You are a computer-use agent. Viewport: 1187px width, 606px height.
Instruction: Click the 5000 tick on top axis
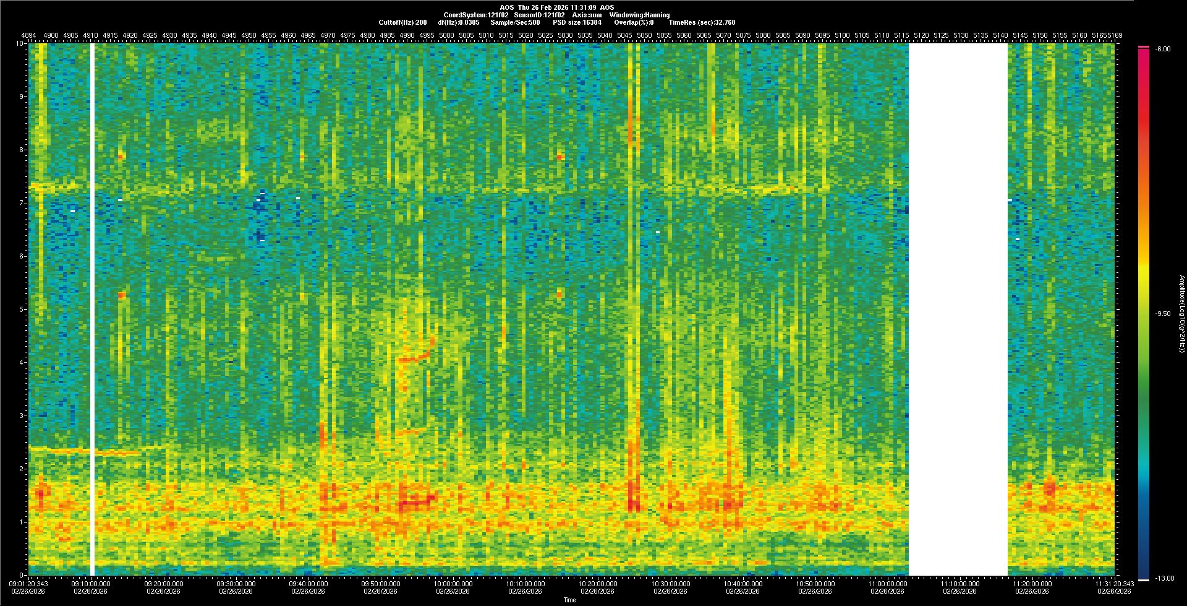tap(446, 36)
